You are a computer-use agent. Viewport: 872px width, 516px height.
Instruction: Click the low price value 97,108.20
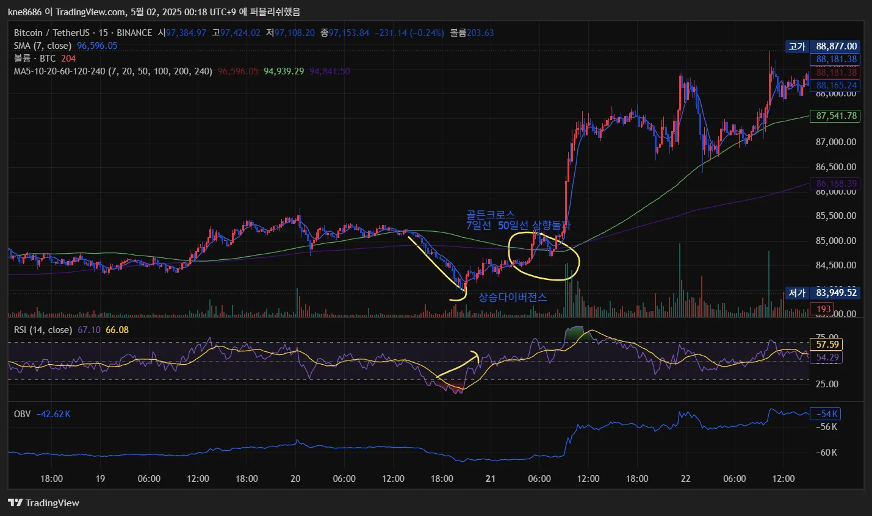coord(295,33)
